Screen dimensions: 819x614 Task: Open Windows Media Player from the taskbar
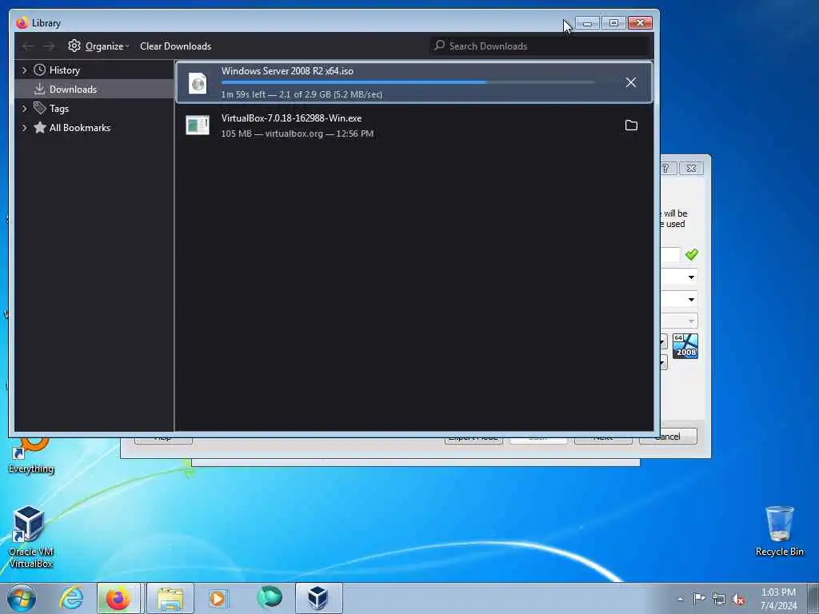(x=218, y=598)
